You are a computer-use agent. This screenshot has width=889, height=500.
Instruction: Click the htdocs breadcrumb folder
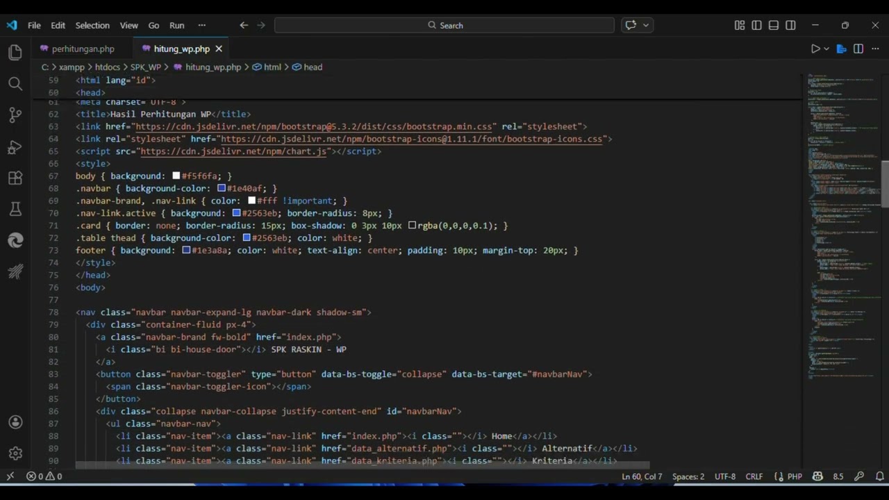point(108,67)
